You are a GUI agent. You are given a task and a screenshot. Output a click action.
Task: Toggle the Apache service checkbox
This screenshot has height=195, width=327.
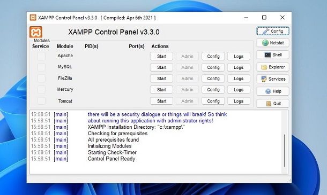coord(41,56)
